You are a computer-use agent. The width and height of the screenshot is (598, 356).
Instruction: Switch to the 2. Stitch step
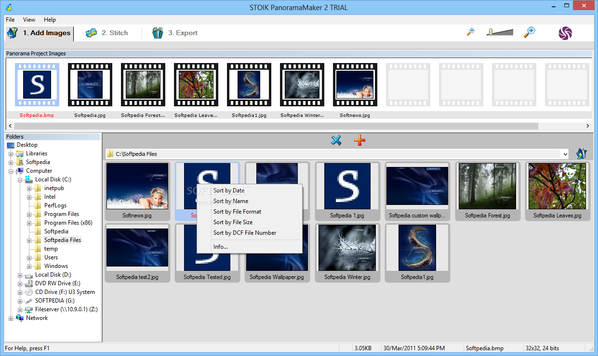pyautogui.click(x=106, y=33)
